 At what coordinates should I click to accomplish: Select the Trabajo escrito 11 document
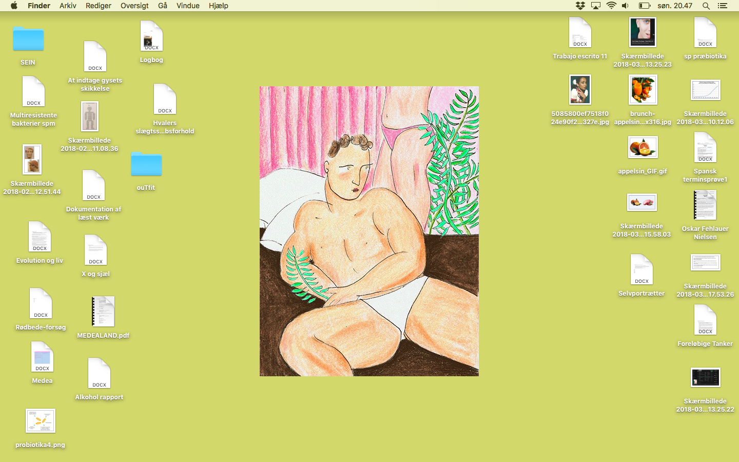(580, 33)
